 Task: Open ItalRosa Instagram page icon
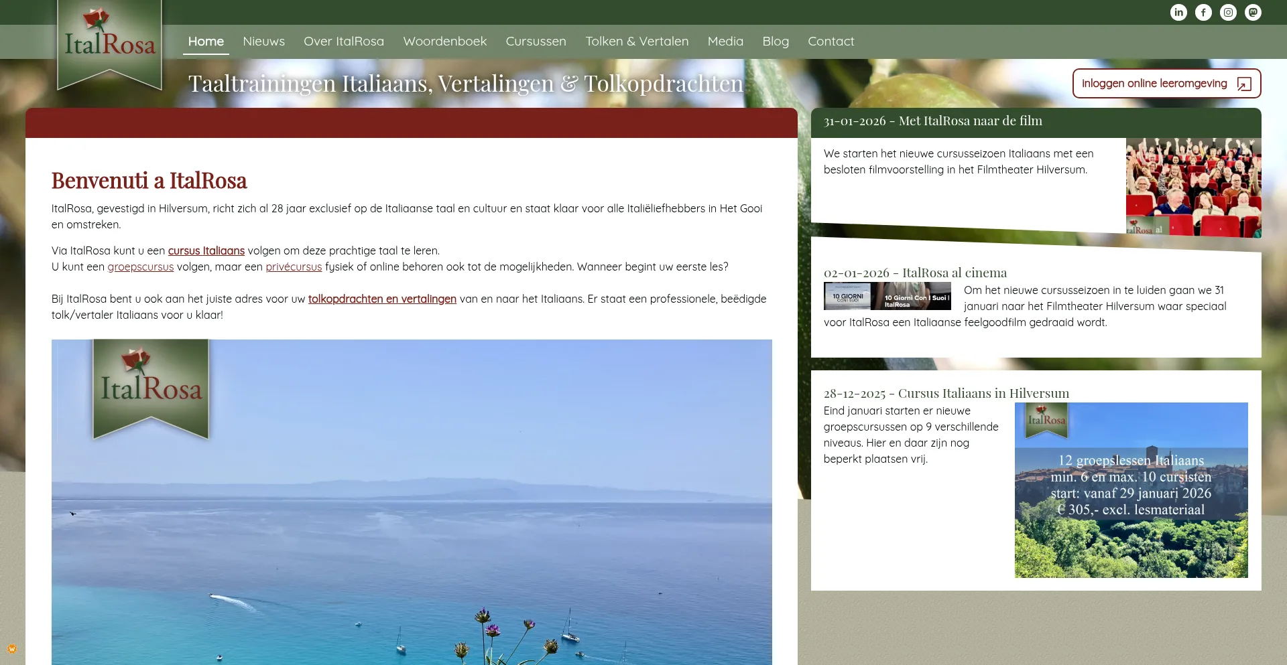tap(1228, 13)
